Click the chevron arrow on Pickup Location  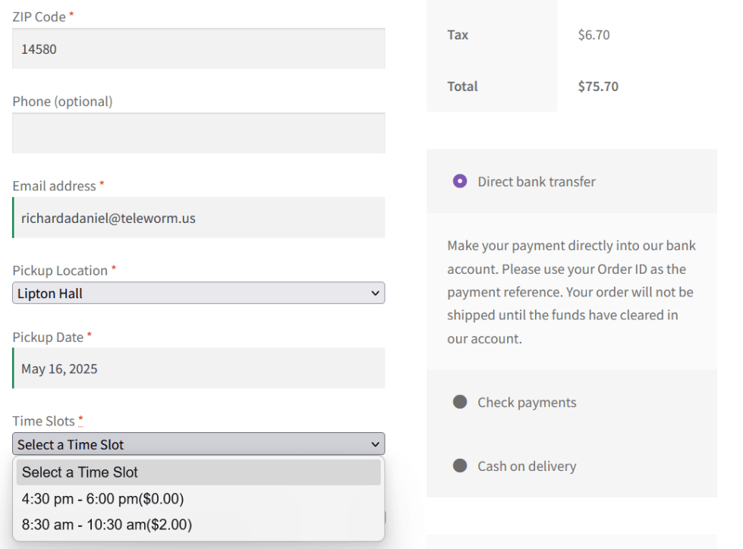click(374, 293)
